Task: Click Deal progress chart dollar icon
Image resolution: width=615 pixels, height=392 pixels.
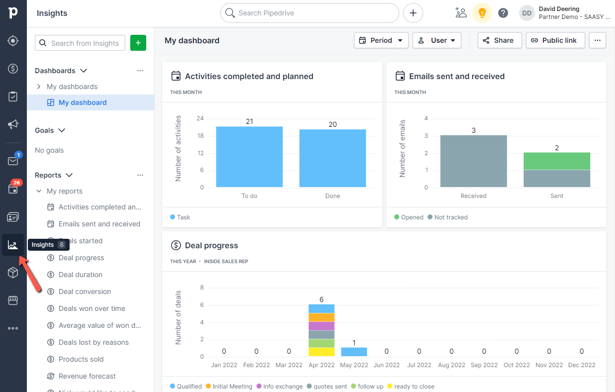Action: click(x=176, y=245)
